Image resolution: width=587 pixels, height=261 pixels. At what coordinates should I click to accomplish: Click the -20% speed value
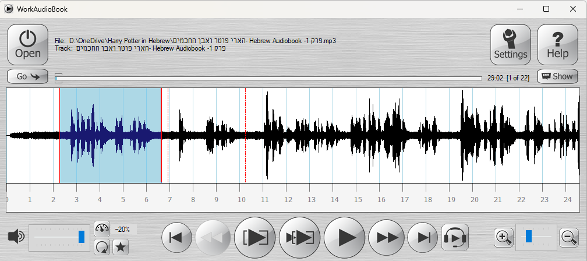click(122, 230)
